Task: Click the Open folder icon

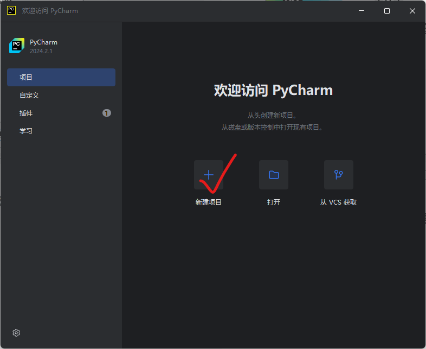Action: 274,175
